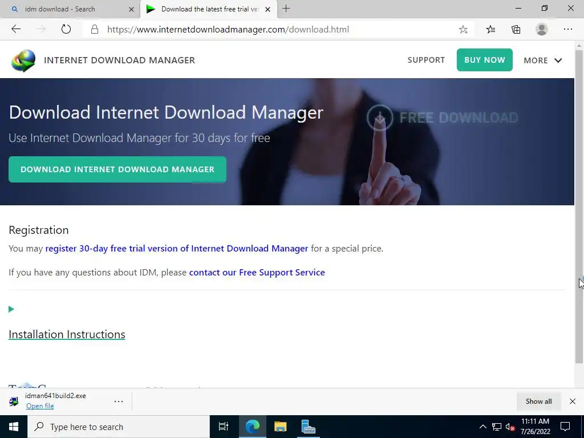This screenshot has width=584, height=438.
Task: Add this page to favorites star
Action: [463, 30]
